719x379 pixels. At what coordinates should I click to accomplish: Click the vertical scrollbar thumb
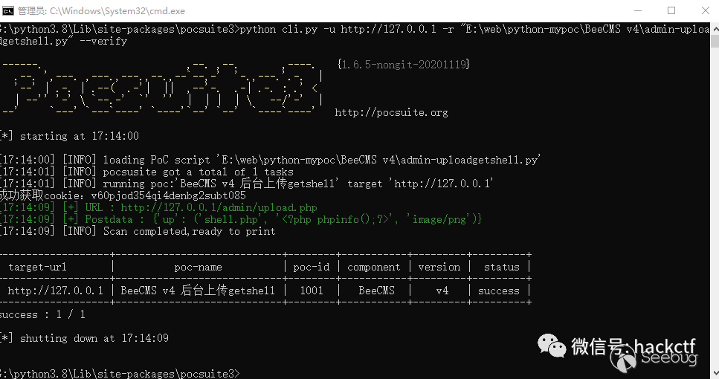pos(715,40)
